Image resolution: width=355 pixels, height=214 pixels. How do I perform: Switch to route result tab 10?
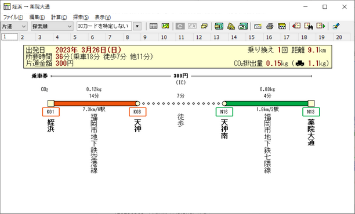point(164,37)
